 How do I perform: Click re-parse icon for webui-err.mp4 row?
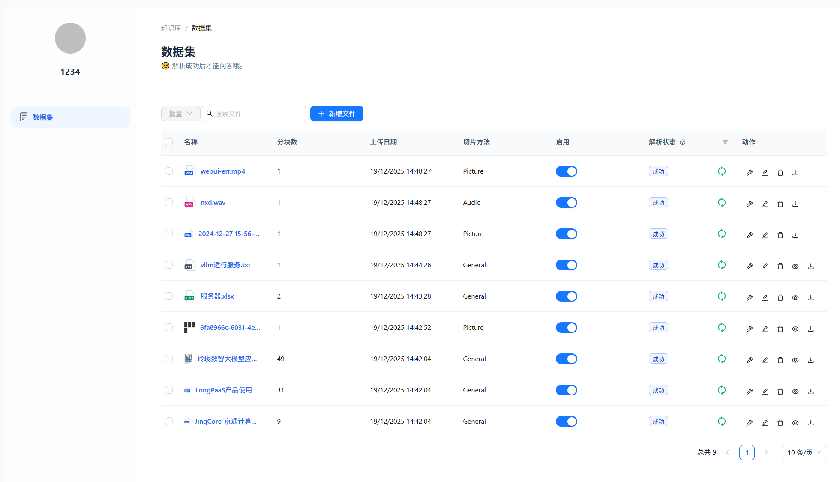point(722,171)
